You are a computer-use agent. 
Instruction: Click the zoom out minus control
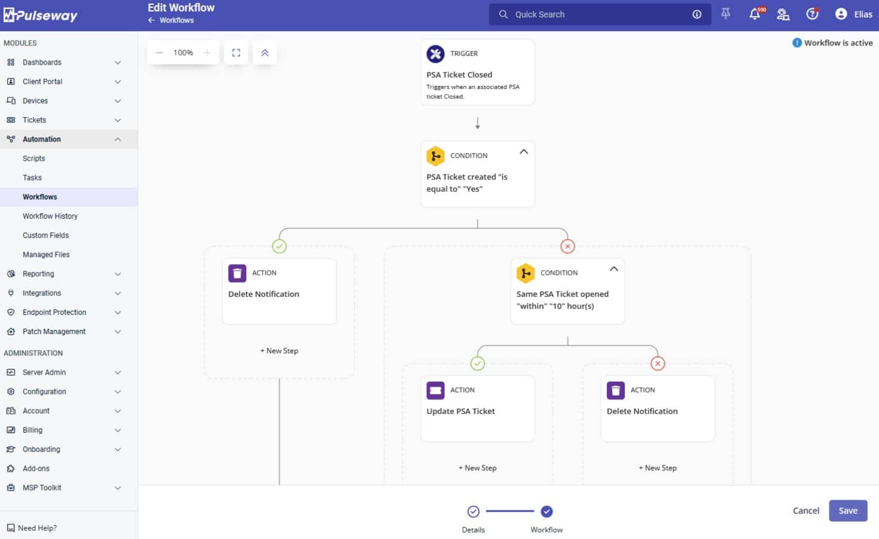tap(159, 53)
